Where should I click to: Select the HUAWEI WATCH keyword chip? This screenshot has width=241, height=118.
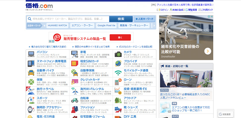(x=57, y=26)
